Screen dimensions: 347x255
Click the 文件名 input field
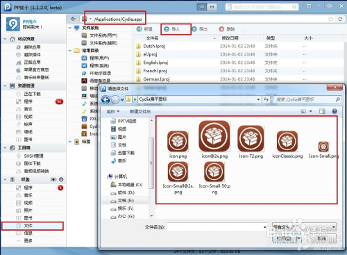217,227
